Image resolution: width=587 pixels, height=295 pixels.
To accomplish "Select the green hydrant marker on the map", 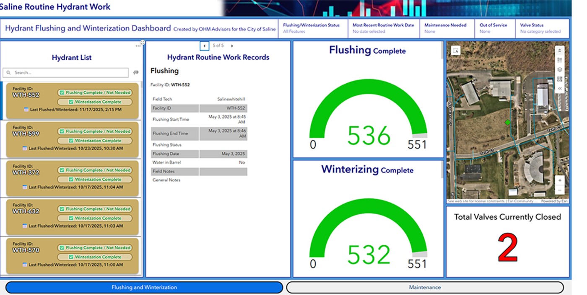I will (x=508, y=122).
